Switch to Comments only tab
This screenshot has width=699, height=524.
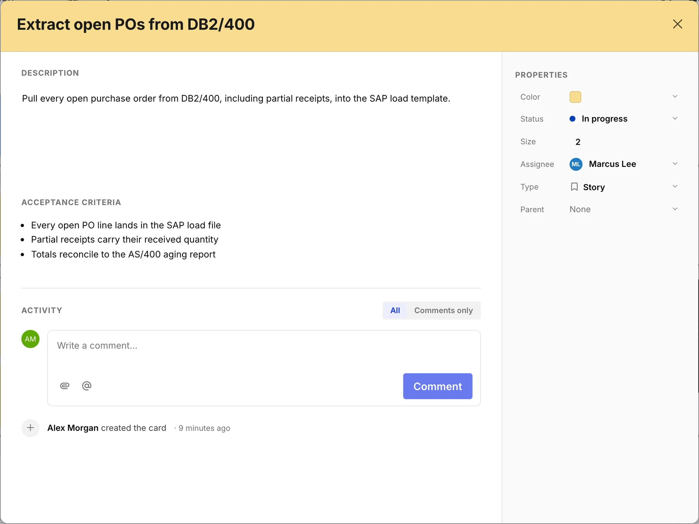point(443,311)
